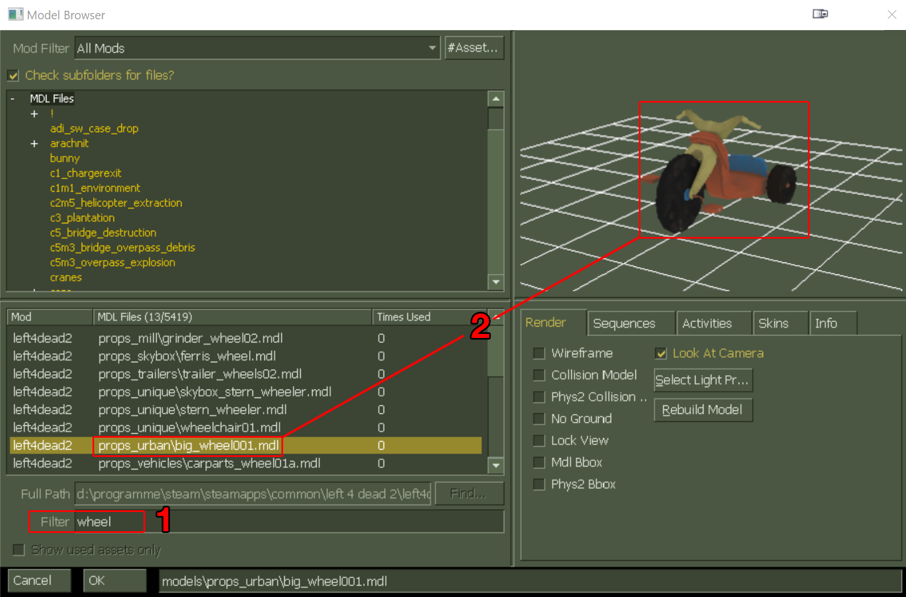Confirm with the OK button
This screenshot has height=597, width=906.
(115, 581)
